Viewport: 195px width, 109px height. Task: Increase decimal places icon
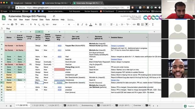(43, 25)
